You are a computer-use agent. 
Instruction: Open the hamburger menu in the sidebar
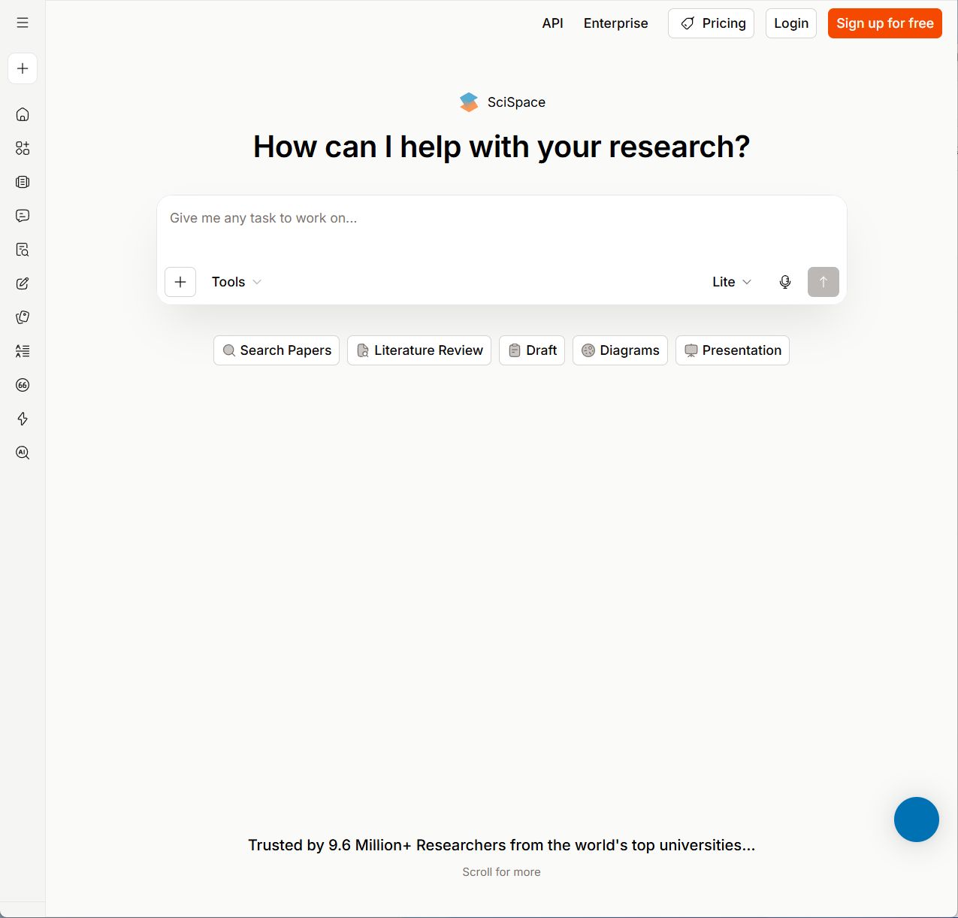[23, 23]
